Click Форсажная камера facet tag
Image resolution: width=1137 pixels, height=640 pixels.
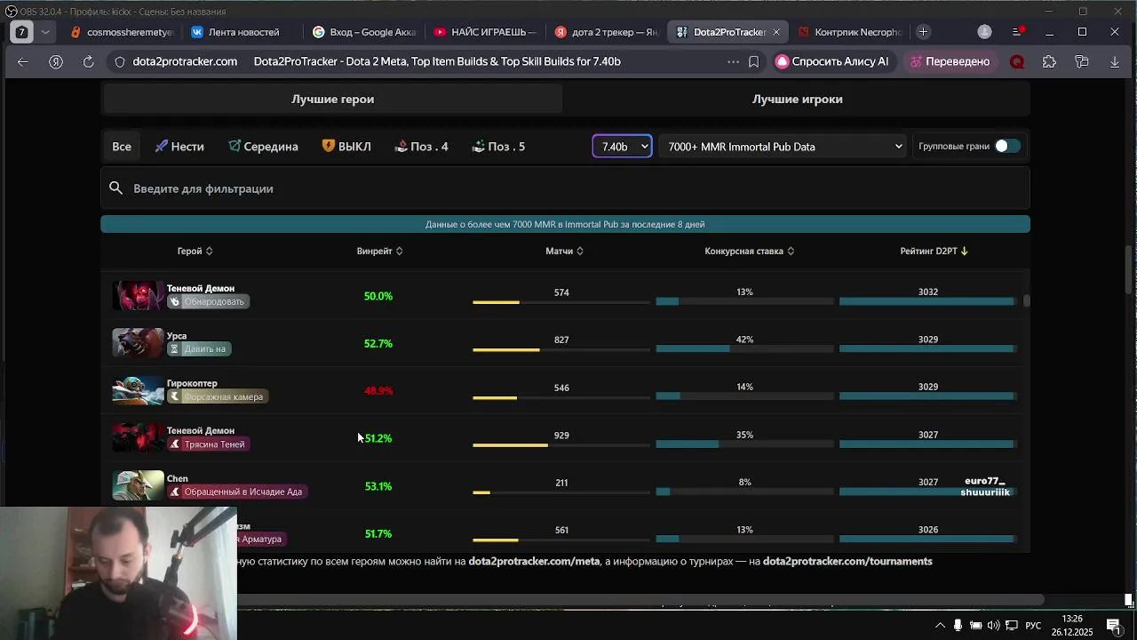pyautogui.click(x=218, y=396)
